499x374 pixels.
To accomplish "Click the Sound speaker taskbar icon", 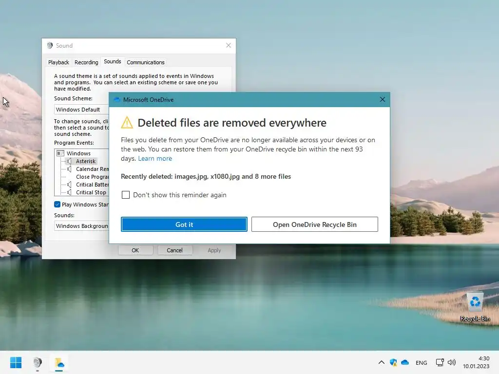I will (38, 362).
